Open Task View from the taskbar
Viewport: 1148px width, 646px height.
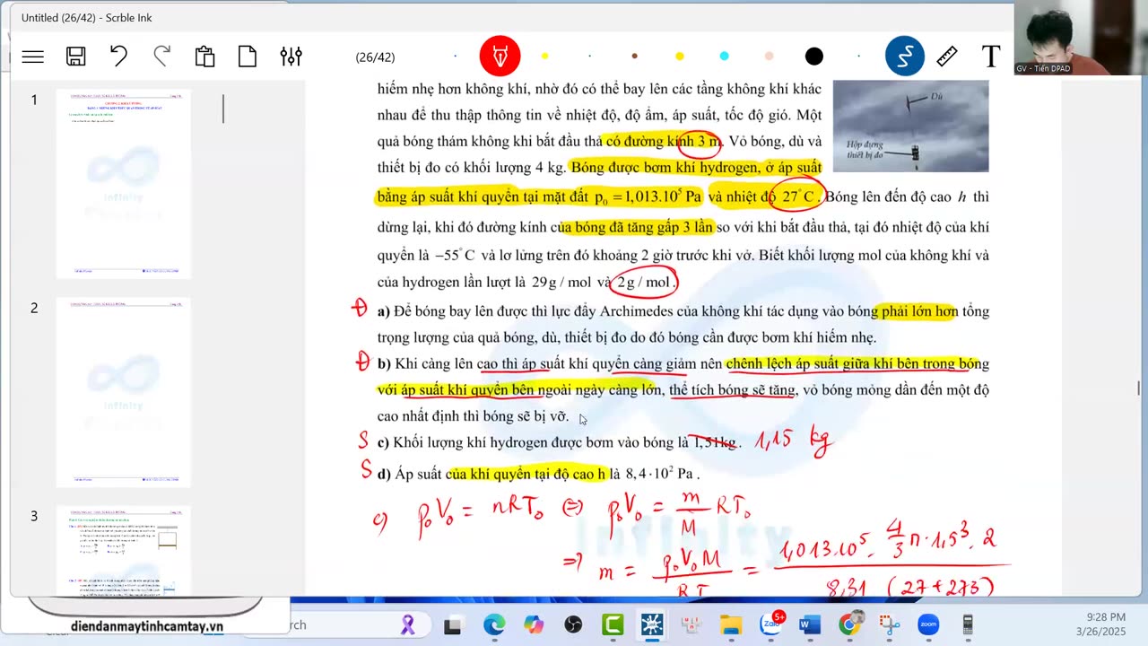coord(452,624)
